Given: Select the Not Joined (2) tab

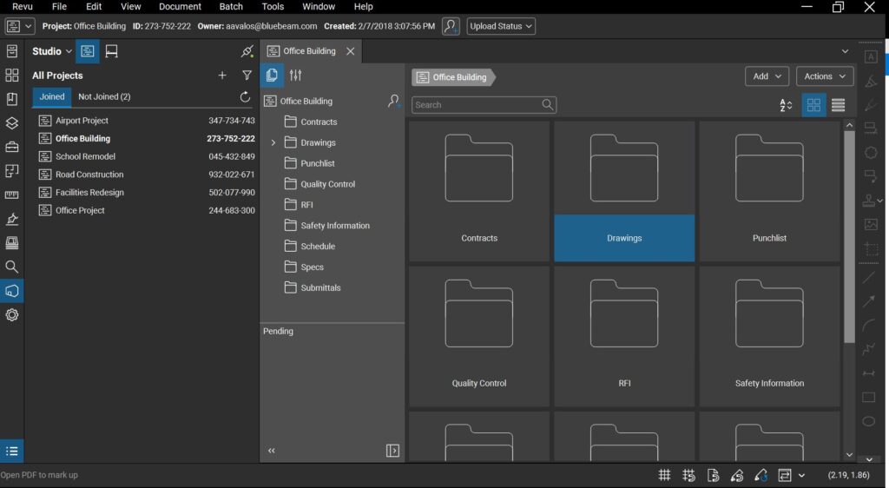Looking at the screenshot, I should (104, 97).
